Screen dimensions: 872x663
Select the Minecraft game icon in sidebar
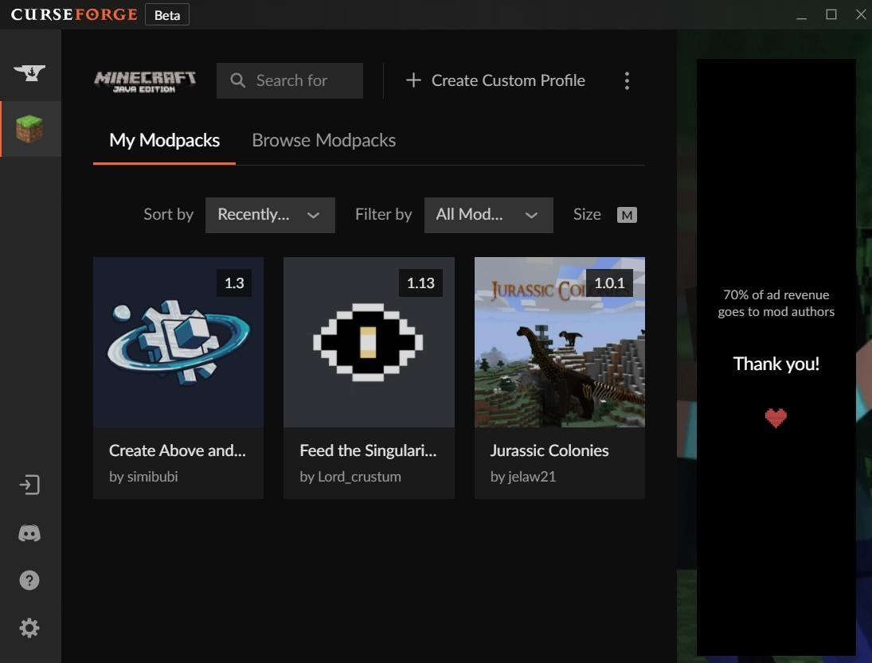(29, 128)
